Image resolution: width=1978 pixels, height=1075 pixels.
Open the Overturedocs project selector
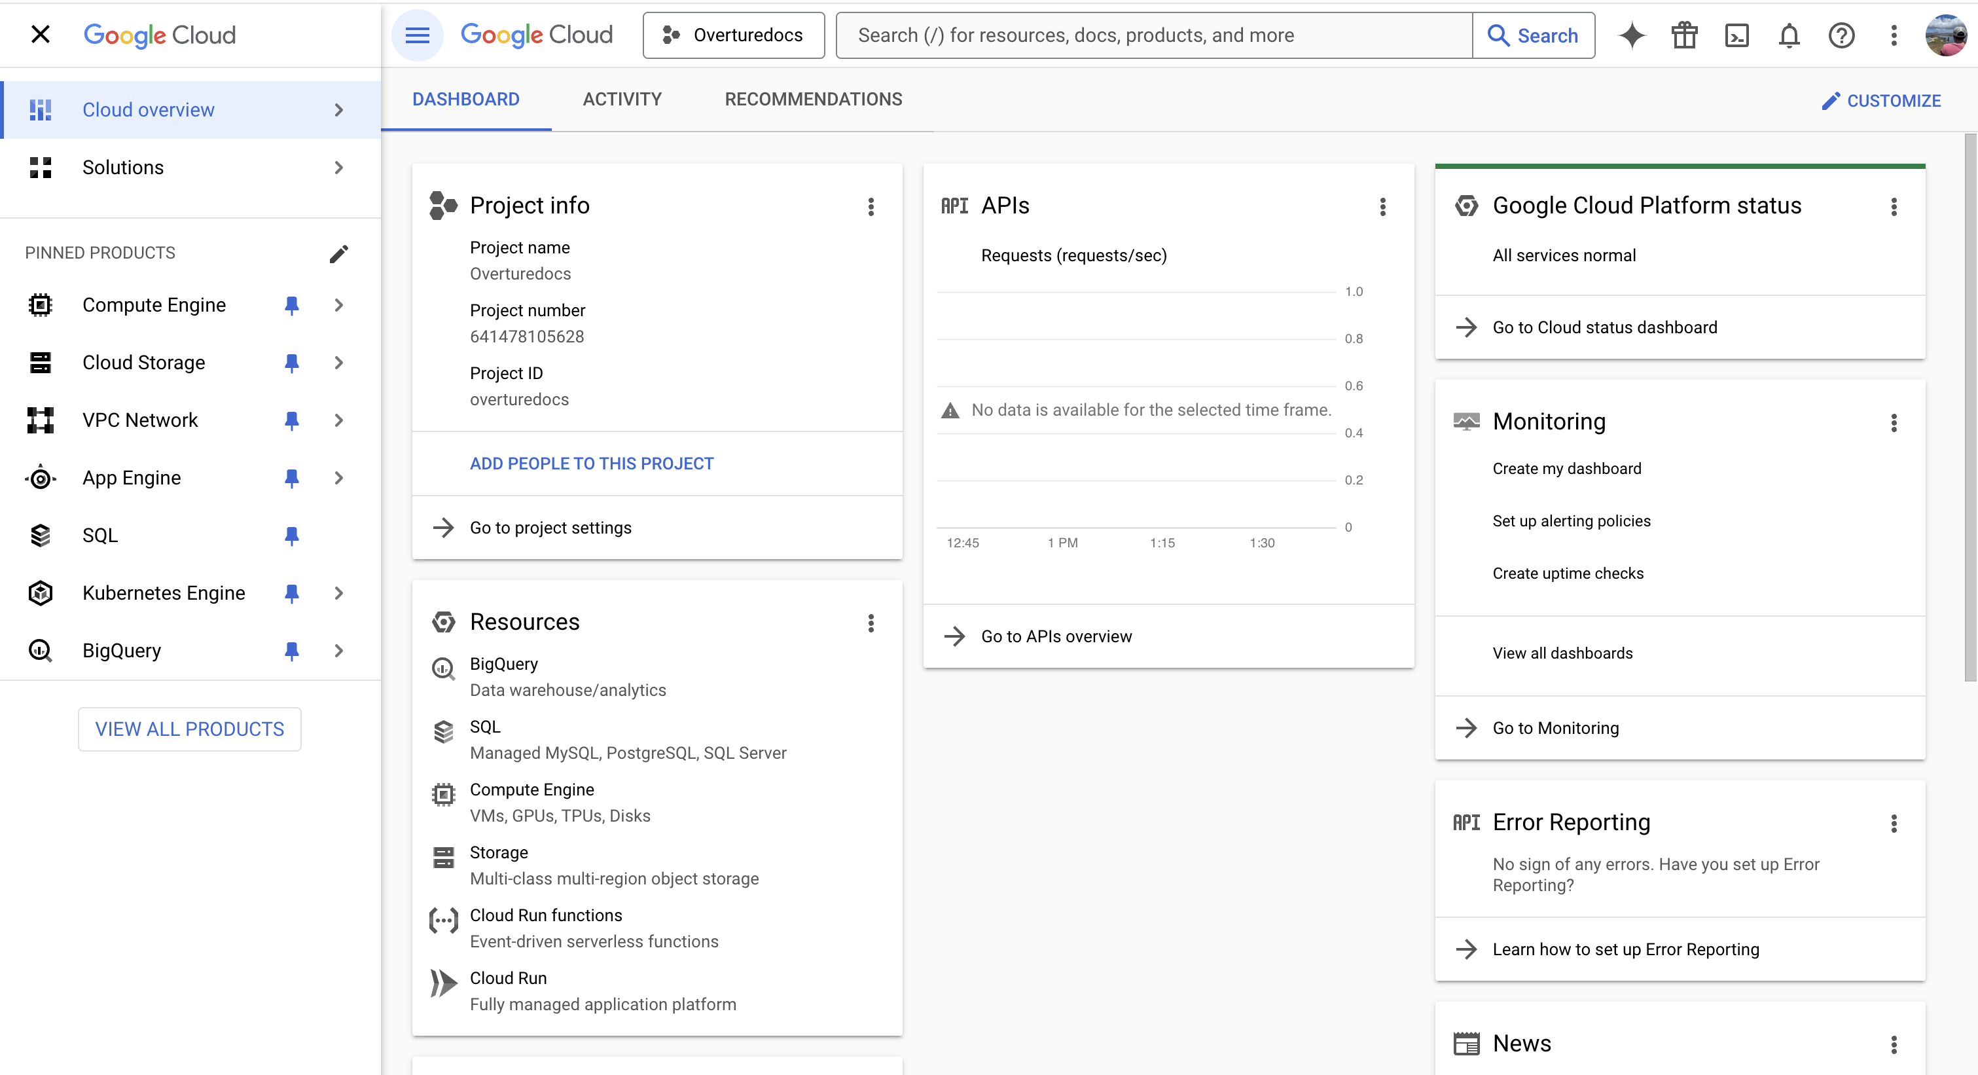click(733, 35)
